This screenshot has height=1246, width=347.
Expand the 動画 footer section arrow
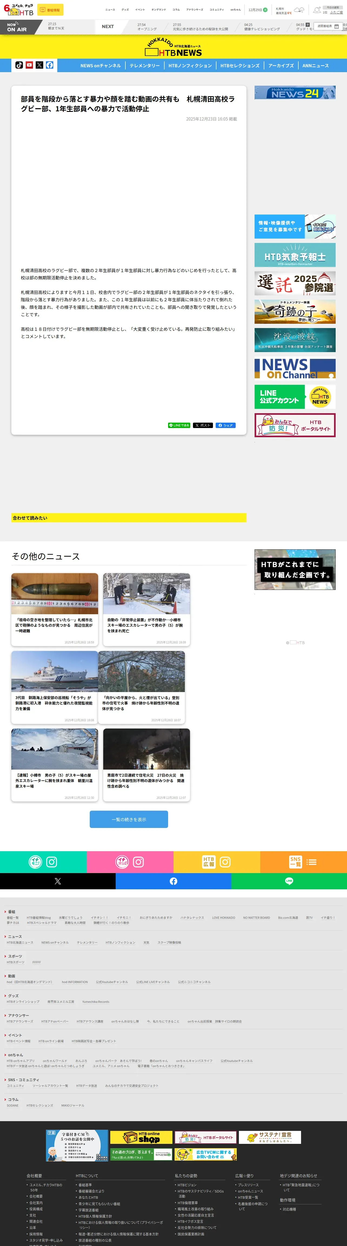point(5,976)
